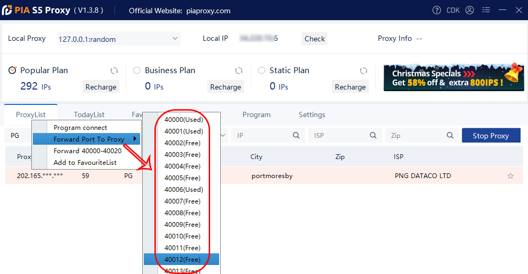528x274 pixels.
Task: Refresh the Business Plan IP count
Action: pos(239,70)
